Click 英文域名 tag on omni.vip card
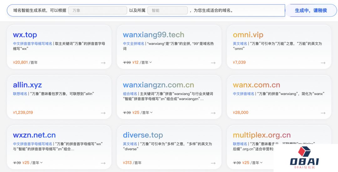 240,44
